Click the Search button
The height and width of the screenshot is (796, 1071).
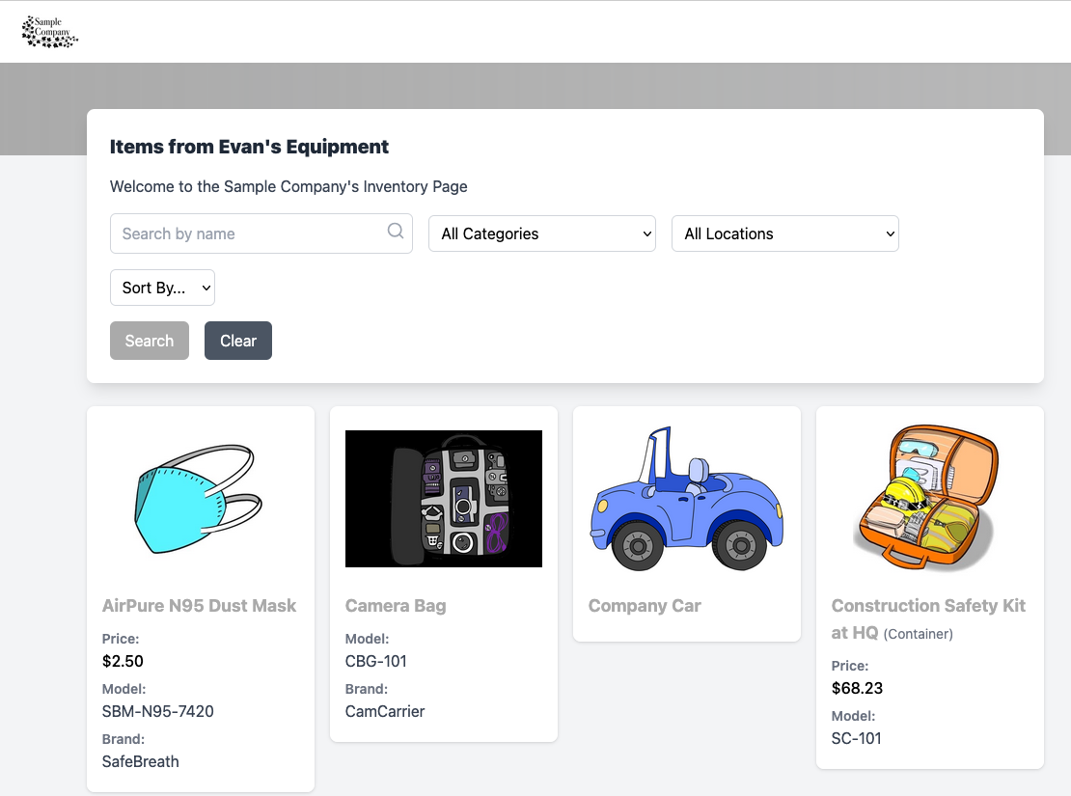tap(150, 341)
